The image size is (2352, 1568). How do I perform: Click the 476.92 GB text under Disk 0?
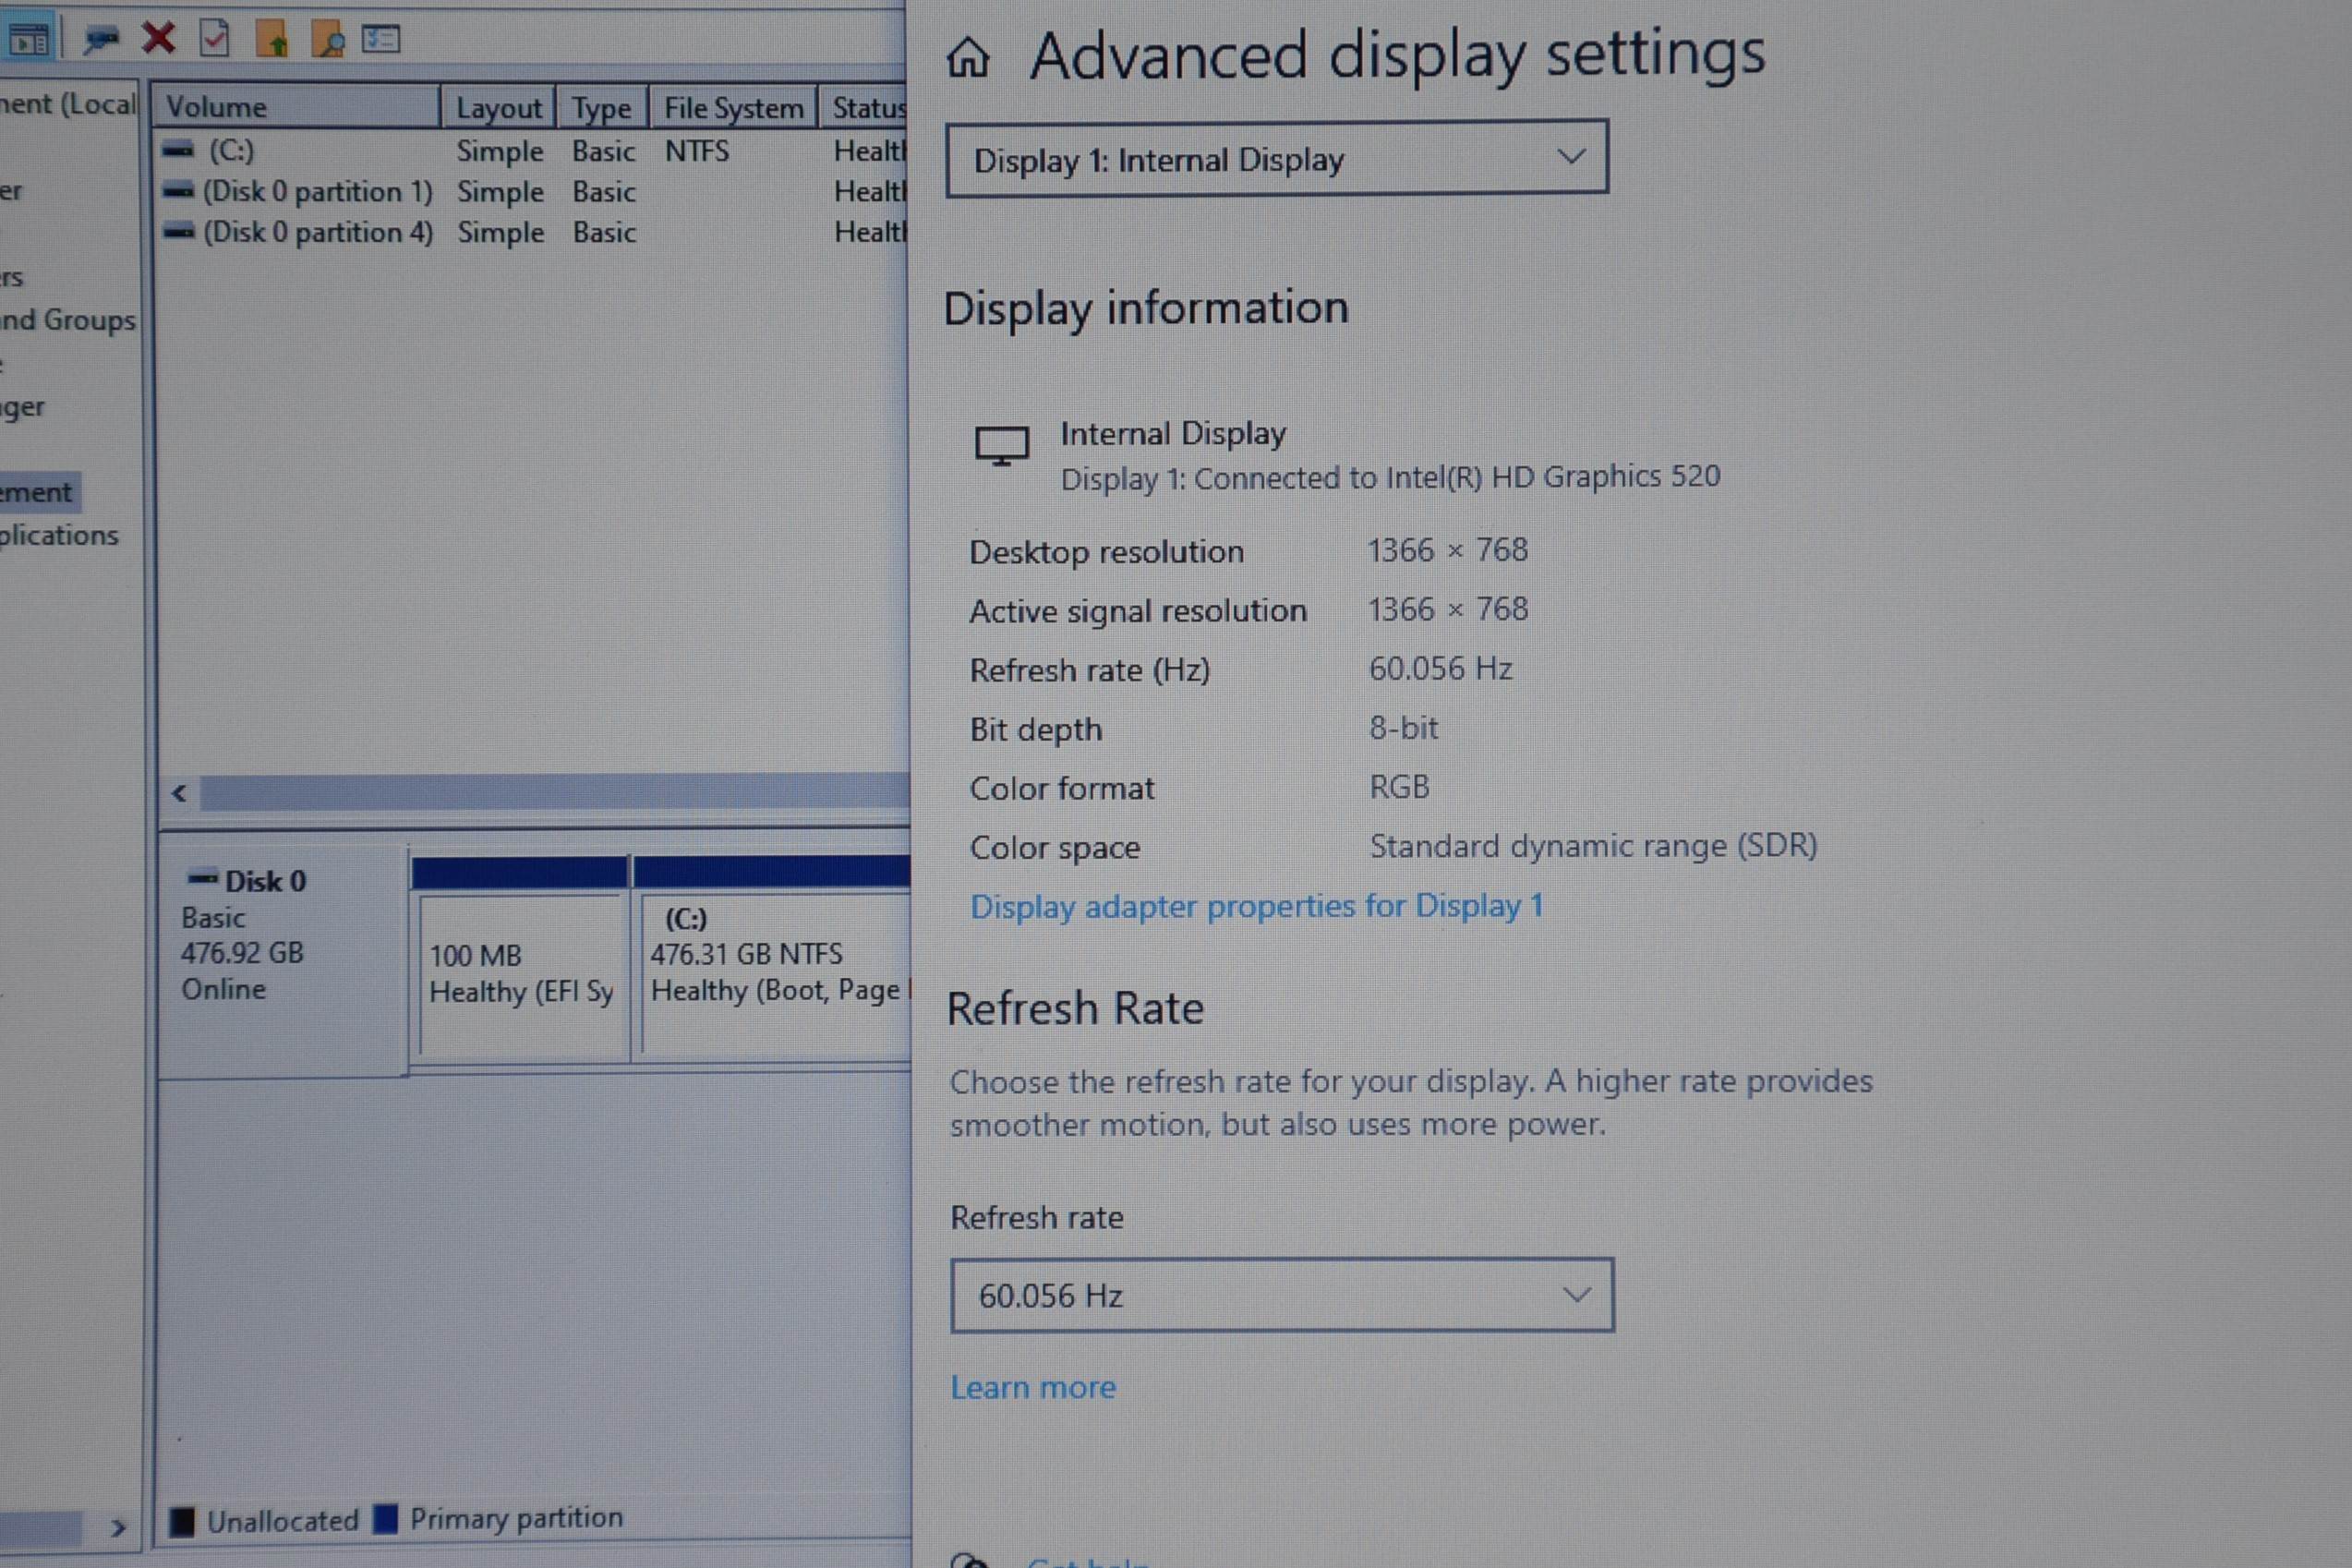pos(242,952)
